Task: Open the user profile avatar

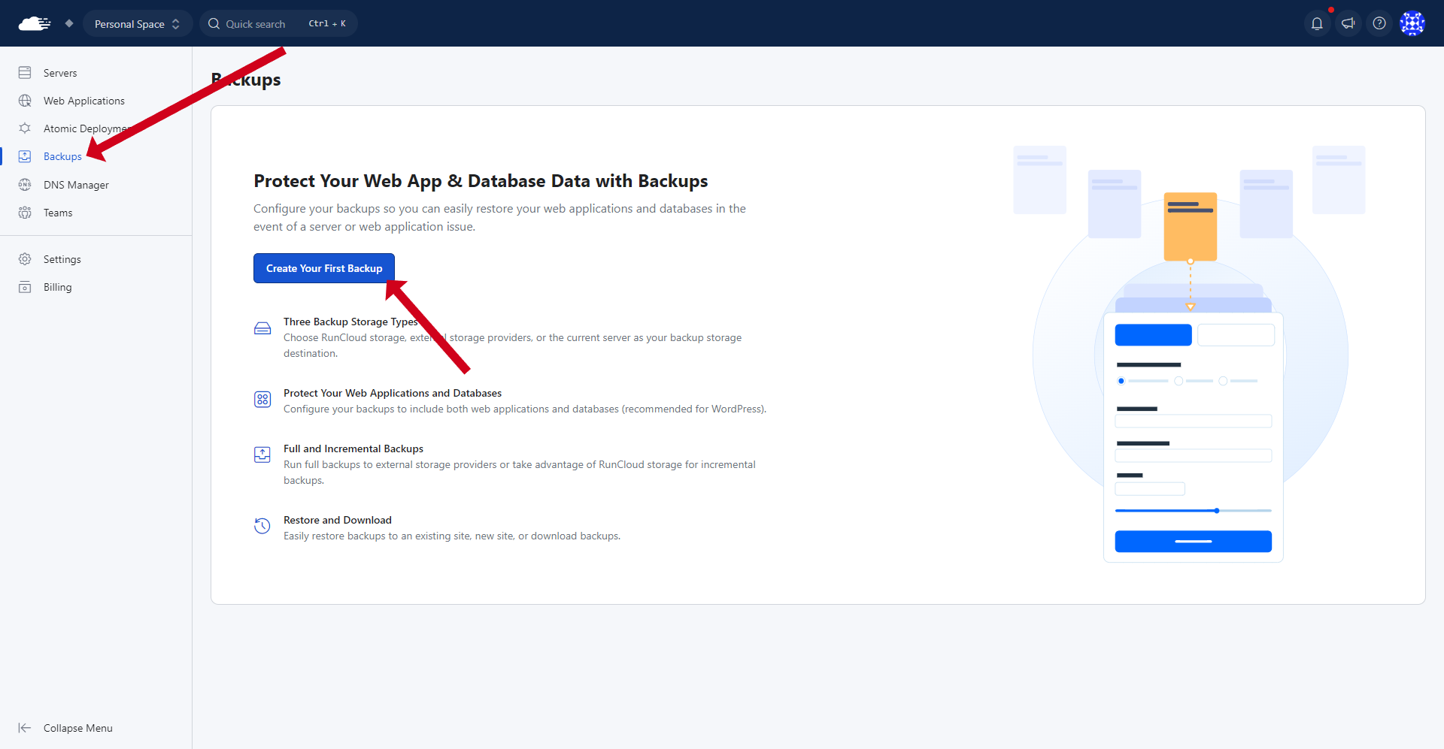Action: coord(1412,23)
